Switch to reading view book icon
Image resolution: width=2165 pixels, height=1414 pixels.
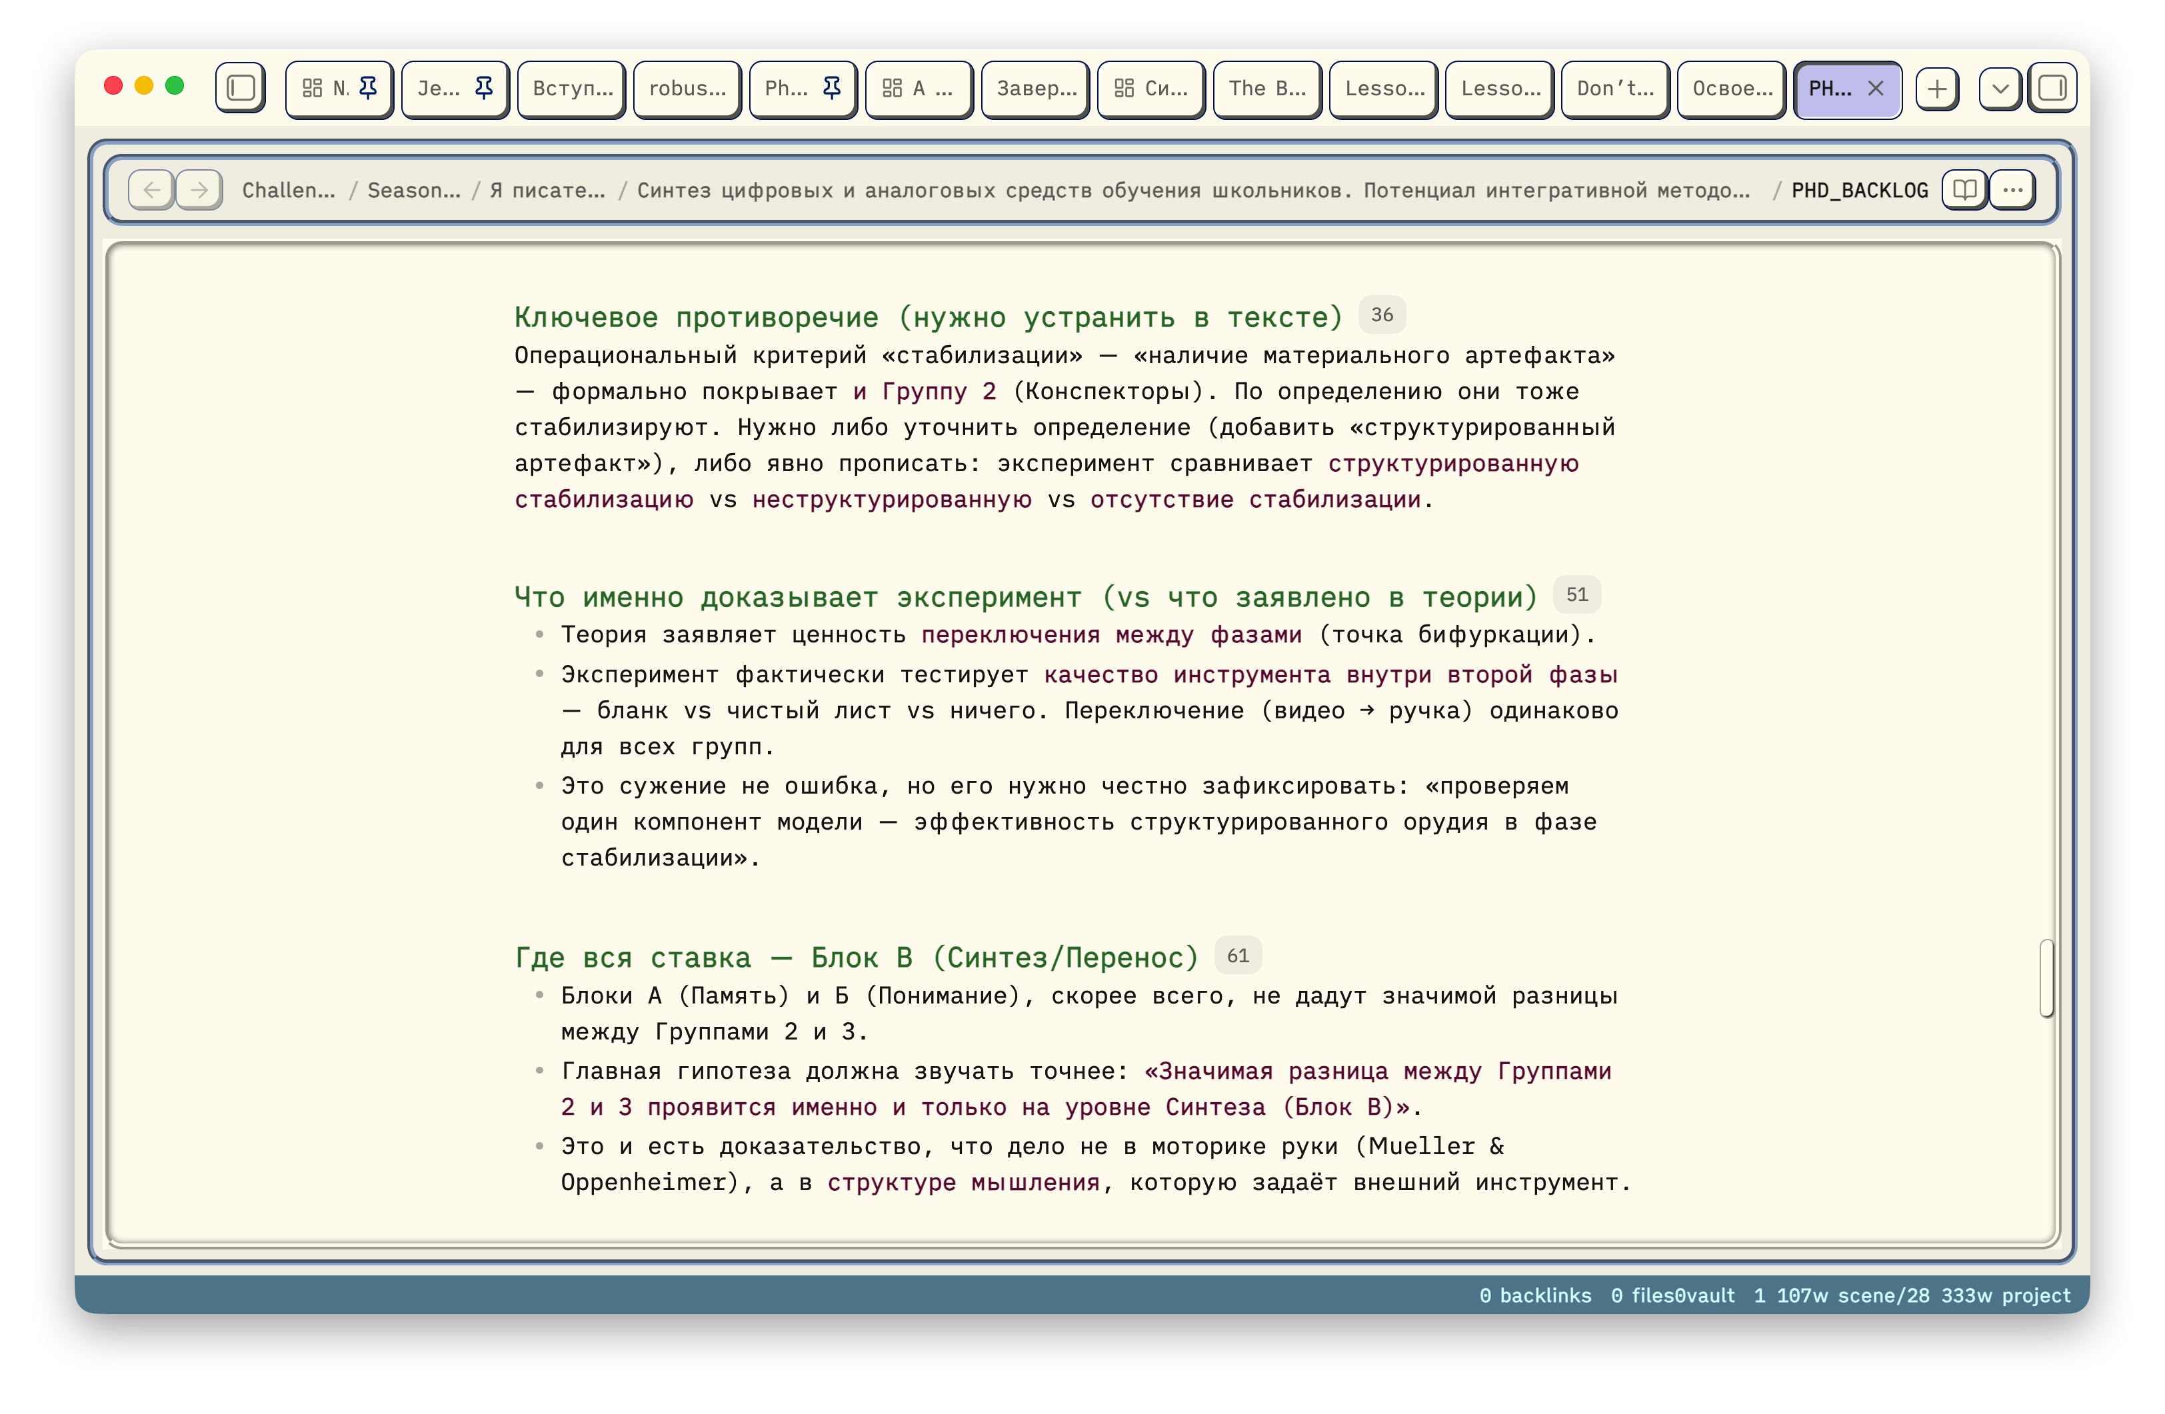click(x=1964, y=190)
